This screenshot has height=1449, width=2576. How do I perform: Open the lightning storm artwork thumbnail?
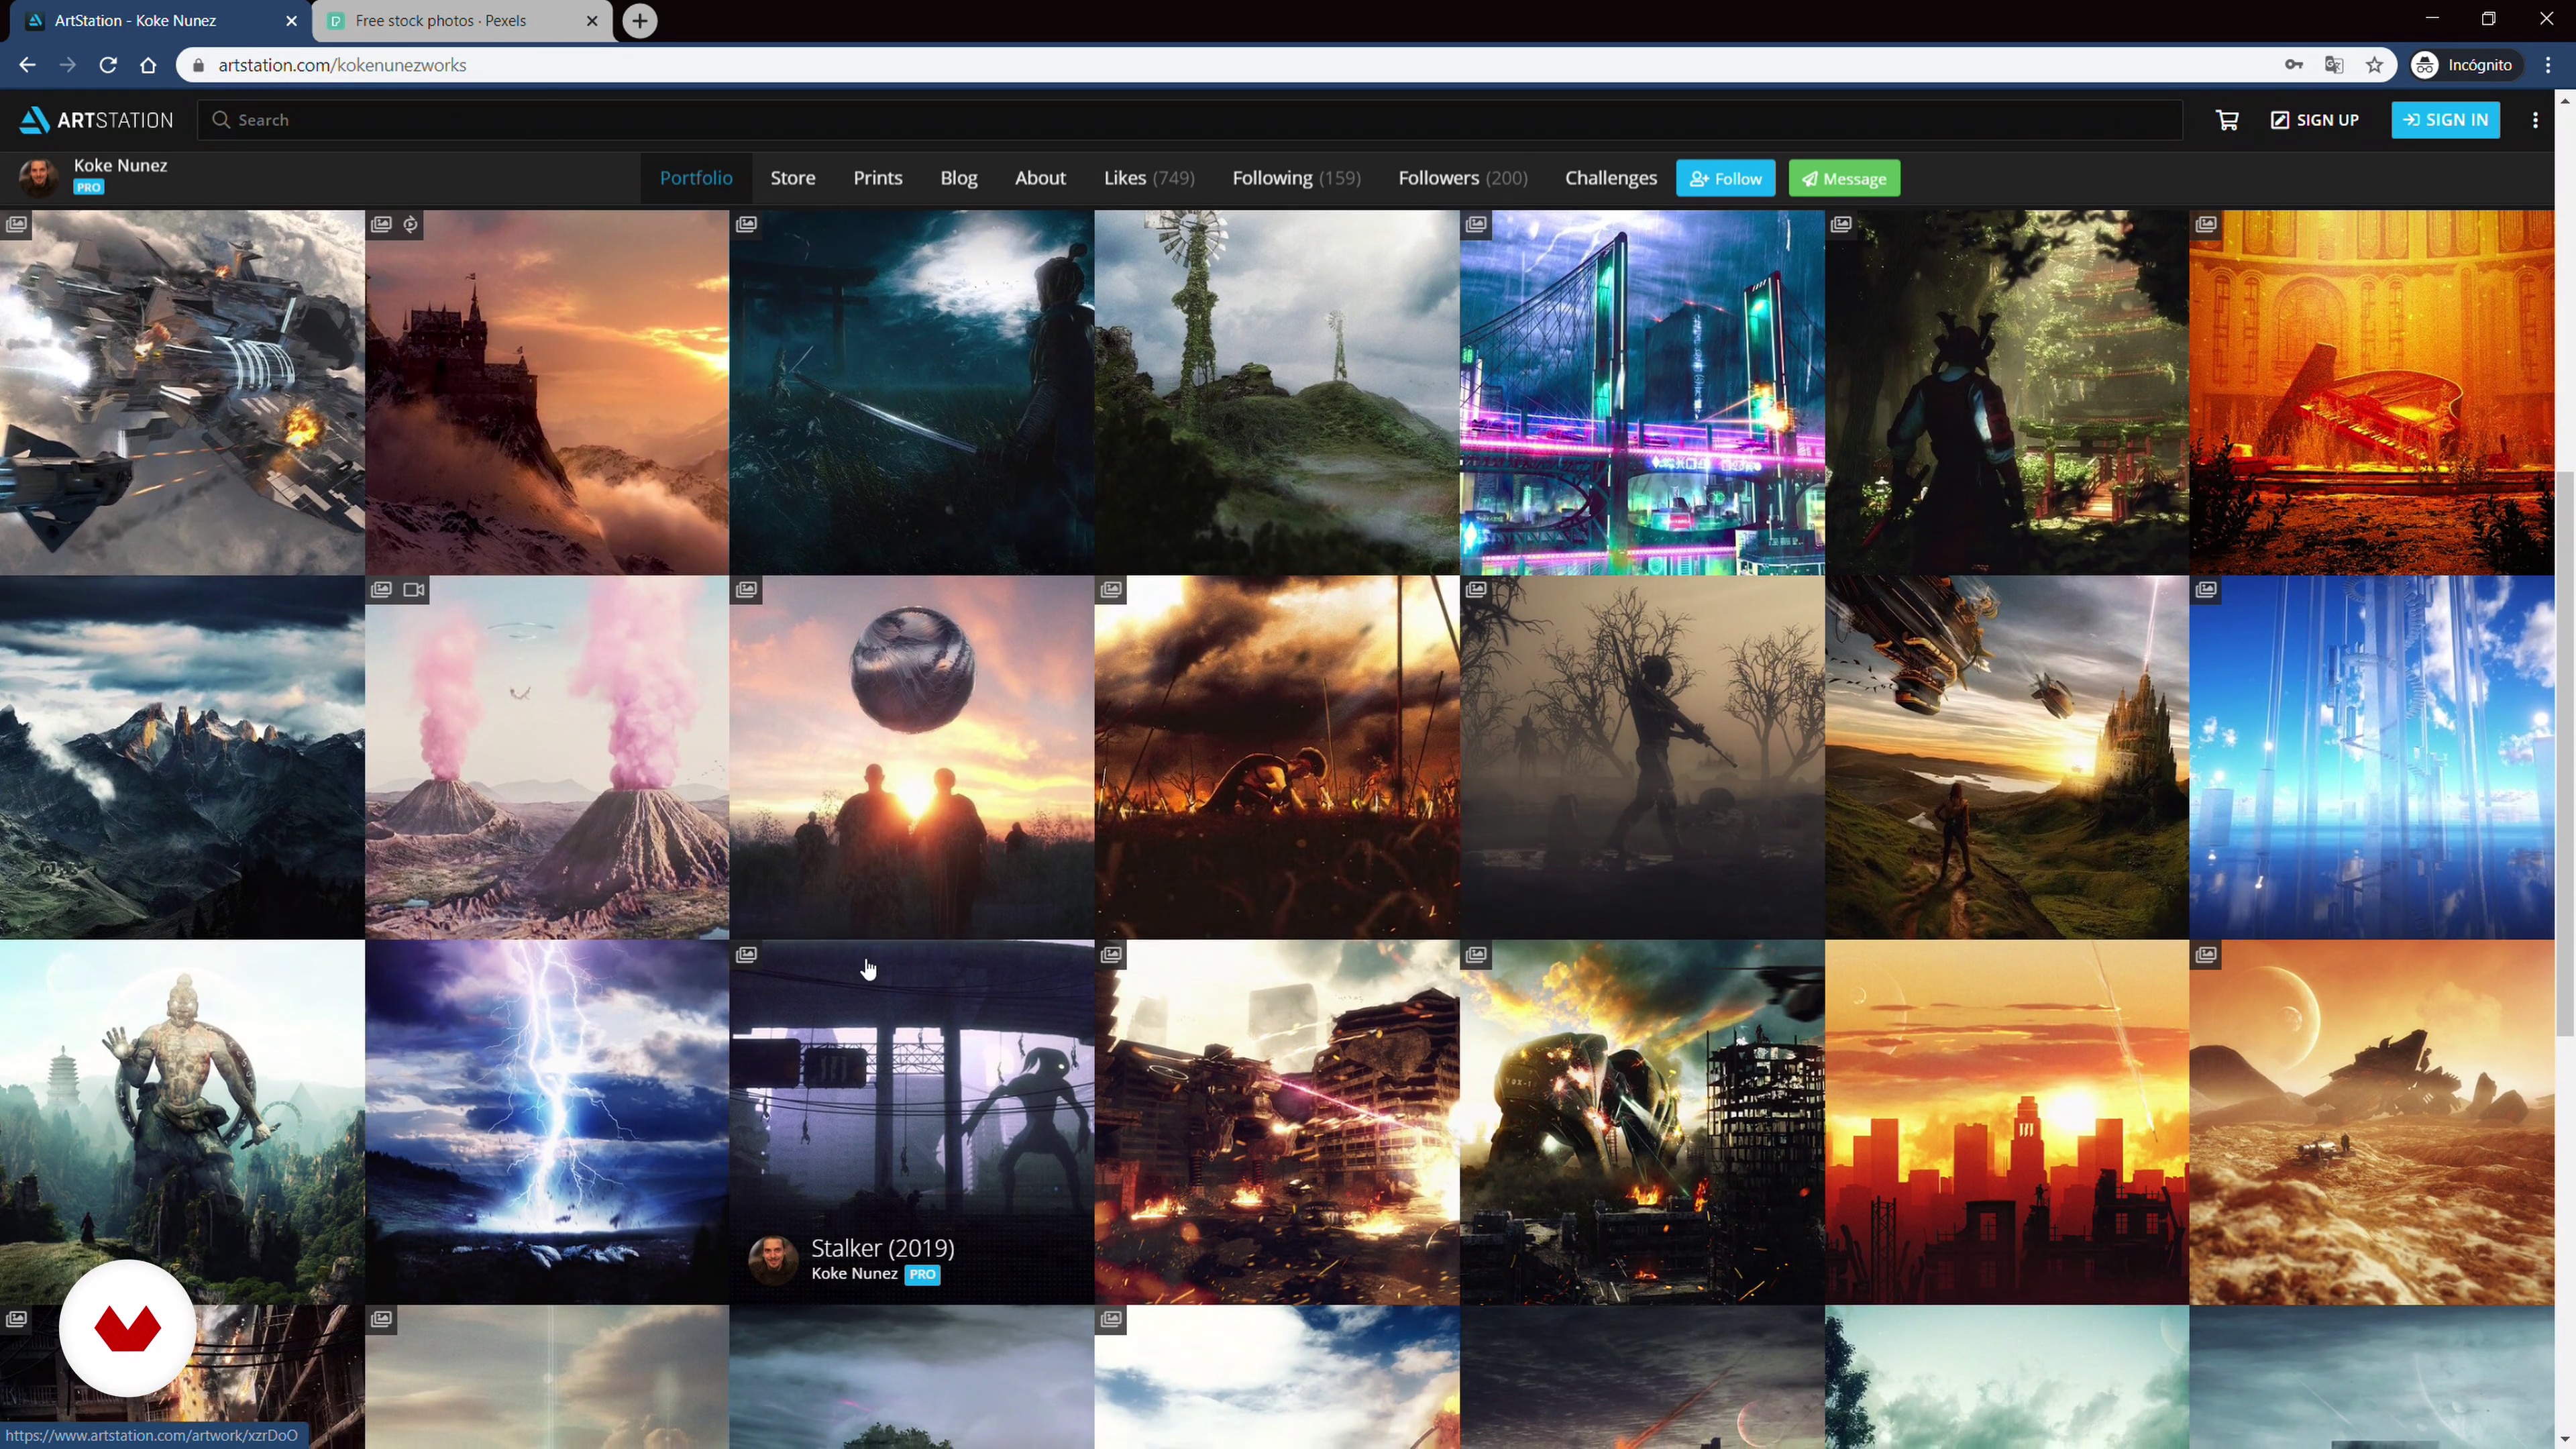pyautogui.click(x=547, y=1122)
